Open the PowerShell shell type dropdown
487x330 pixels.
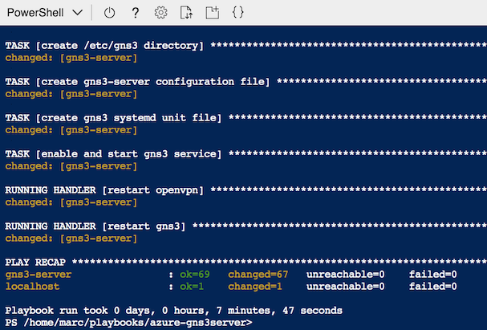[x=45, y=13]
